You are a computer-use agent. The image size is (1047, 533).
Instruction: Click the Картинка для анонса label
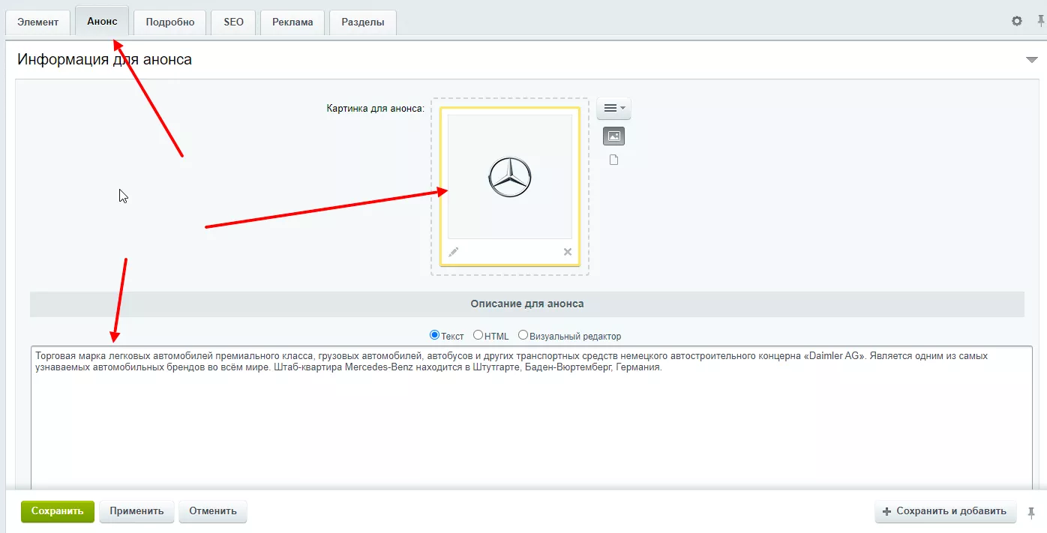(376, 109)
